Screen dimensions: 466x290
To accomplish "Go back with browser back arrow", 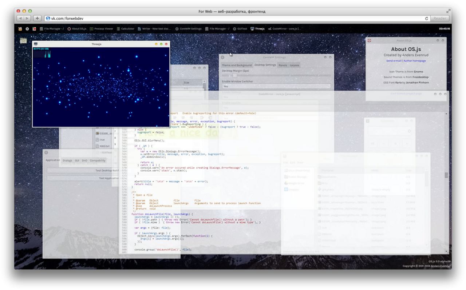I will 21,18.
